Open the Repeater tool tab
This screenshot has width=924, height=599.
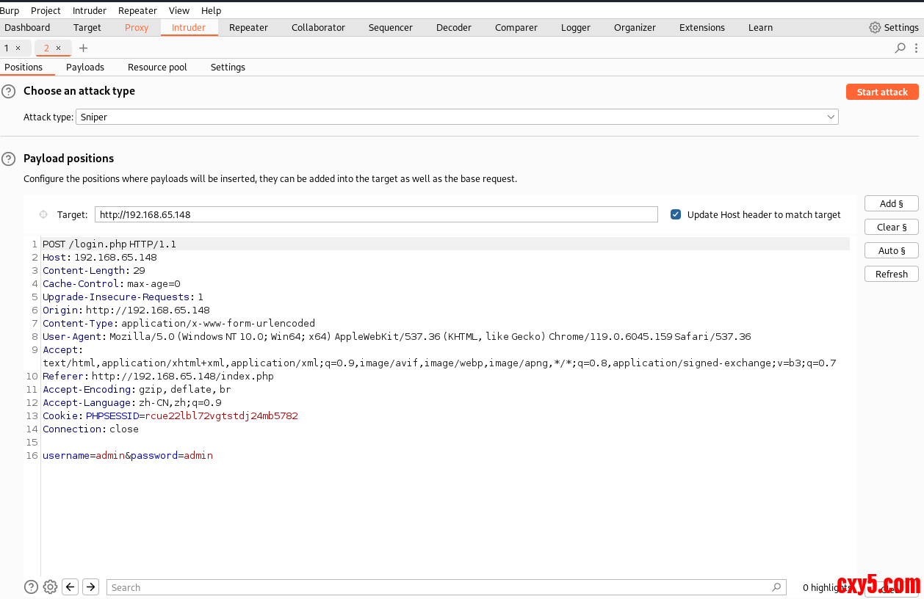click(248, 28)
